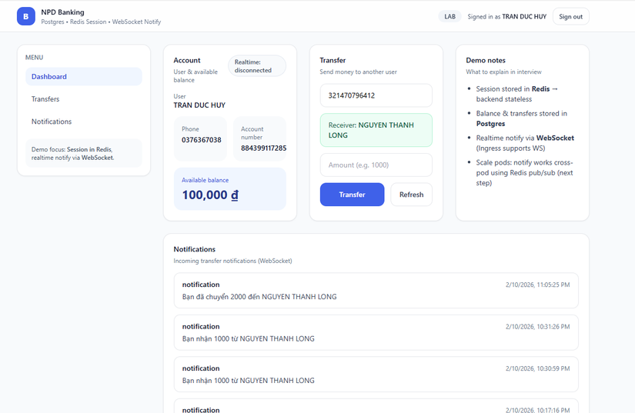Click the Available balance panel
Image resolution: width=635 pixels, height=413 pixels.
click(229, 189)
